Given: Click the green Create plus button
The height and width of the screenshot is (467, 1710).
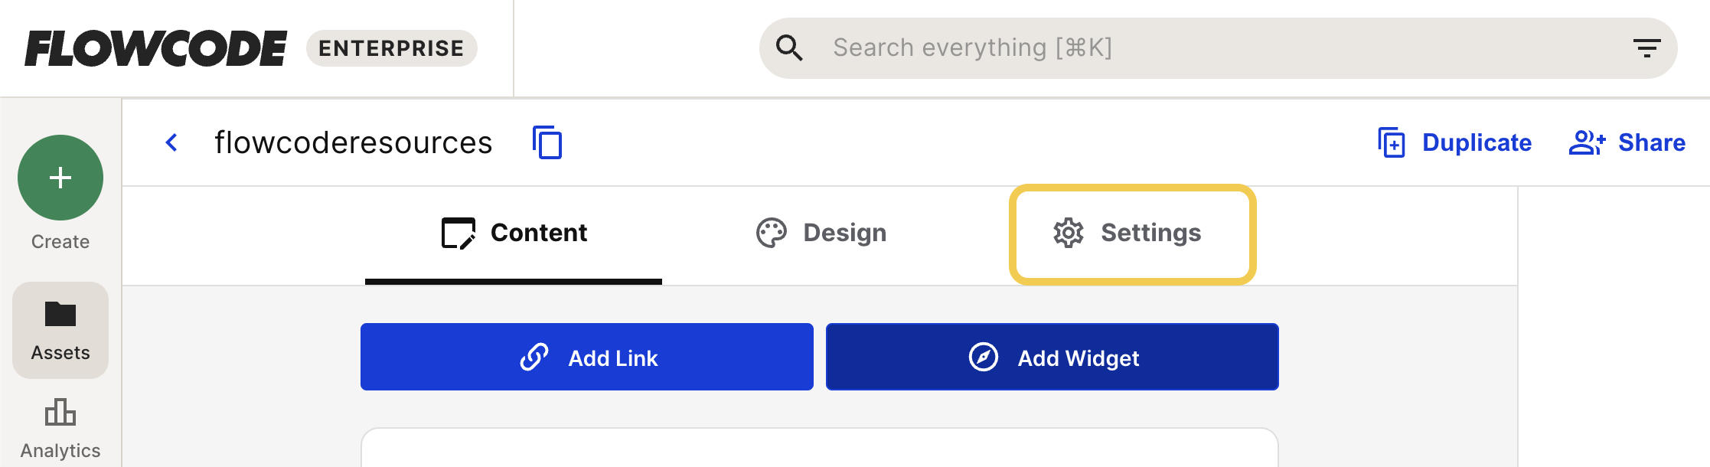Looking at the screenshot, I should 60,178.
